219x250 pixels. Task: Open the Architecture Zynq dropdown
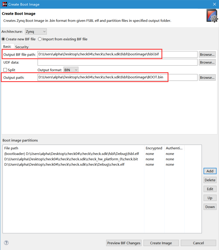[x=36, y=32]
